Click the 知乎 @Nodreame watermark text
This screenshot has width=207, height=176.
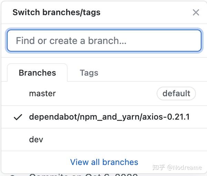[x=177, y=168]
